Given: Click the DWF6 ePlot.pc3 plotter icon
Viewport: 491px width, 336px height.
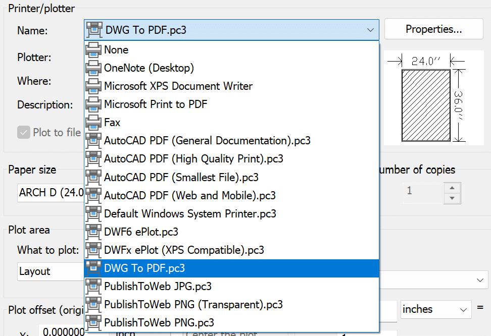Looking at the screenshot, I should pos(93,232).
